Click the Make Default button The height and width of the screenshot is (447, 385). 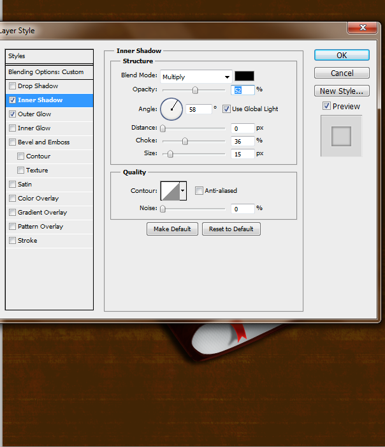172,229
